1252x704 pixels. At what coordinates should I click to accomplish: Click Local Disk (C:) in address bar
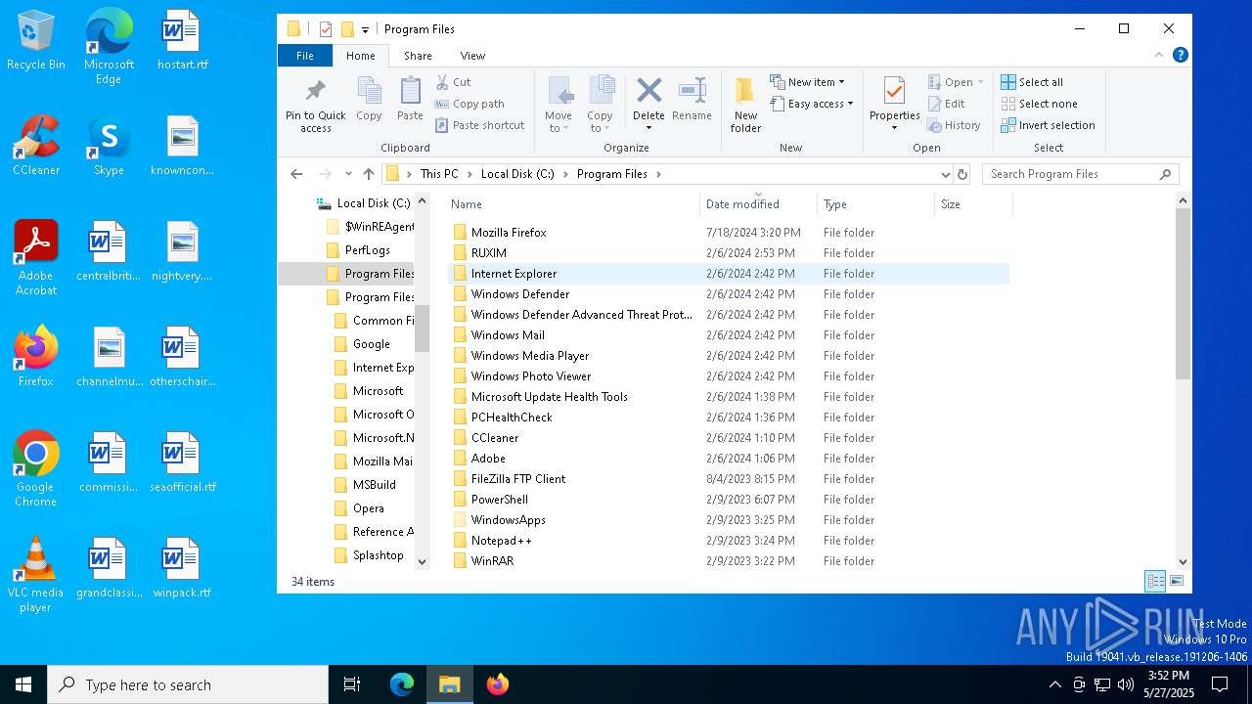517,174
